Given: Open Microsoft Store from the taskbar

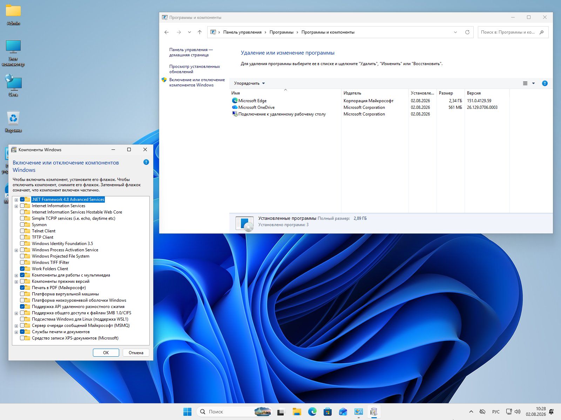Looking at the screenshot, I should pyautogui.click(x=328, y=412).
